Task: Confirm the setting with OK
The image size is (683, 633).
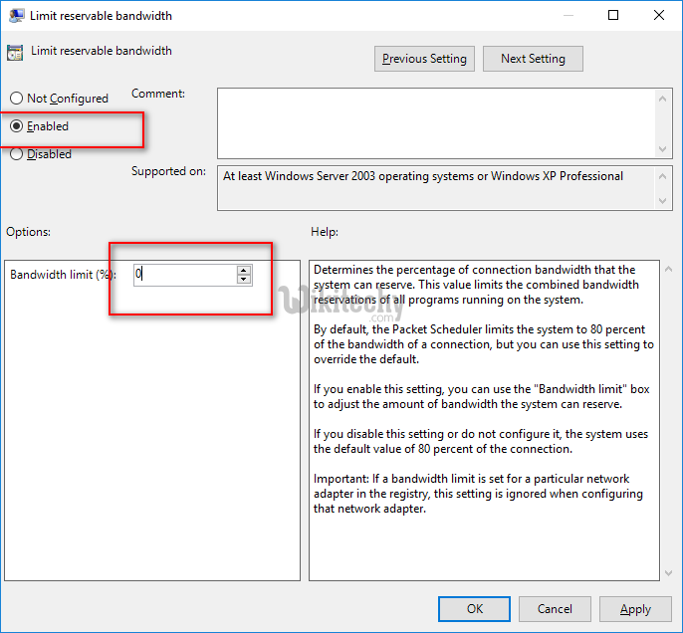Action: (x=475, y=609)
